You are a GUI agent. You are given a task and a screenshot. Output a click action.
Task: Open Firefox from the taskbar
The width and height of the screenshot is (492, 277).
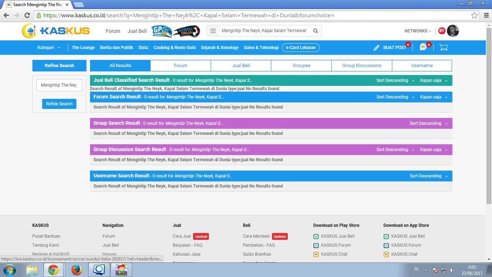coord(76,270)
